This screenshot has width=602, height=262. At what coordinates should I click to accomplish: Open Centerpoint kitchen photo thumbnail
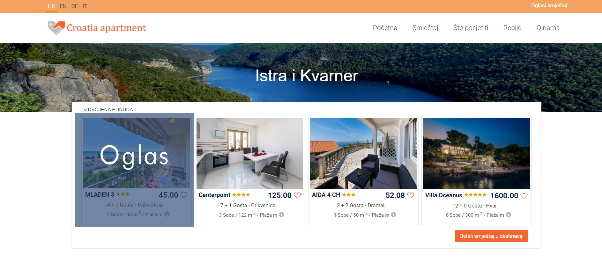(x=250, y=154)
